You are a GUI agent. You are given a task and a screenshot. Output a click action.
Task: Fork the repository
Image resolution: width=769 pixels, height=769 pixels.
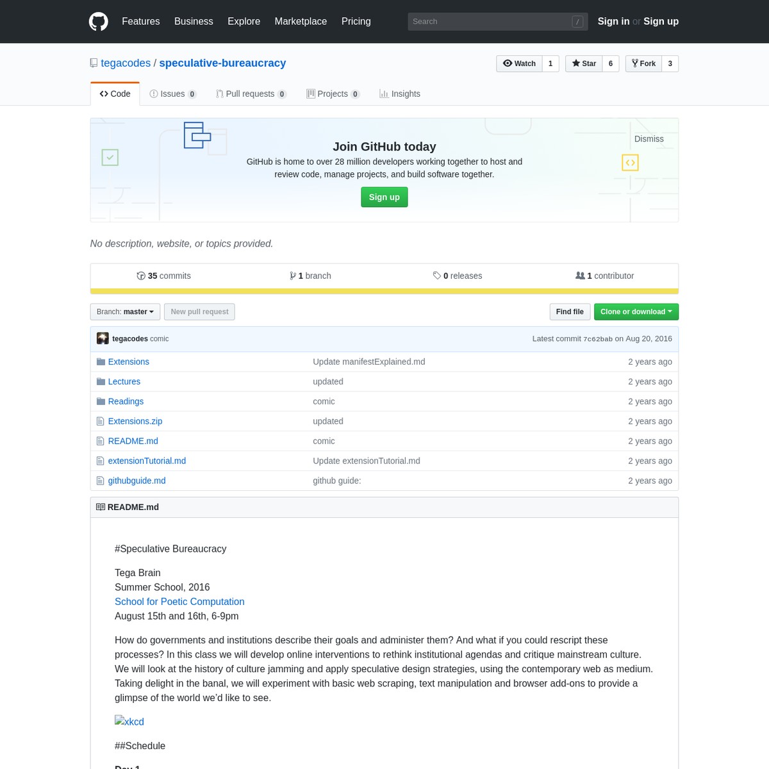[643, 63]
